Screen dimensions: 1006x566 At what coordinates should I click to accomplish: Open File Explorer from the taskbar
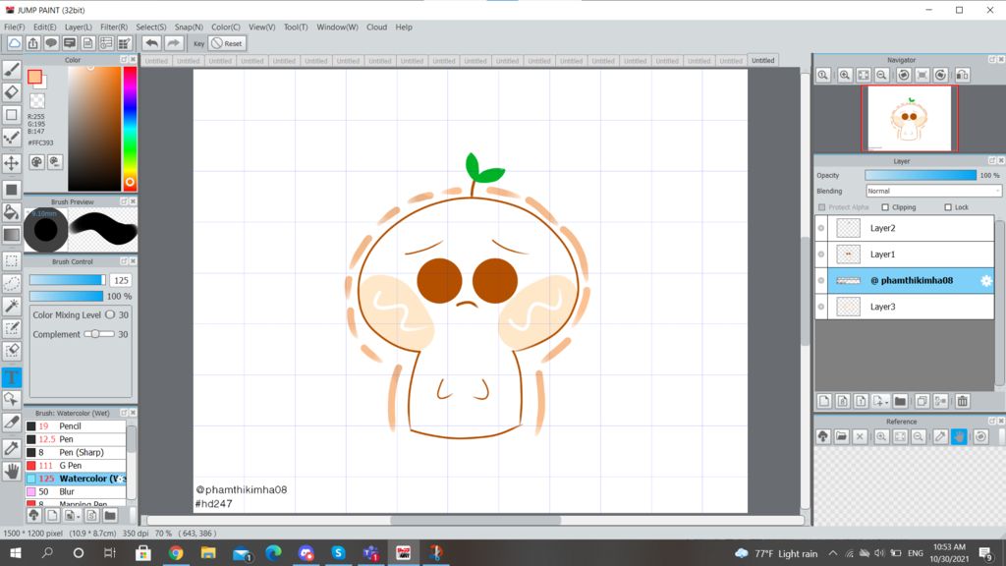point(208,552)
